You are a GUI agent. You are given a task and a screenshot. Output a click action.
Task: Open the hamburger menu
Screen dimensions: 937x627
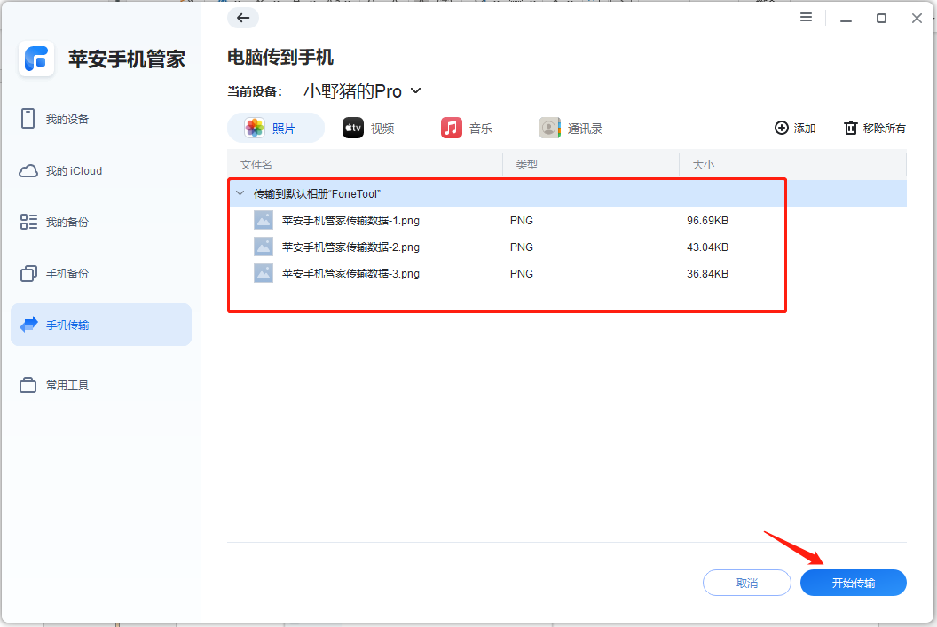(x=805, y=17)
